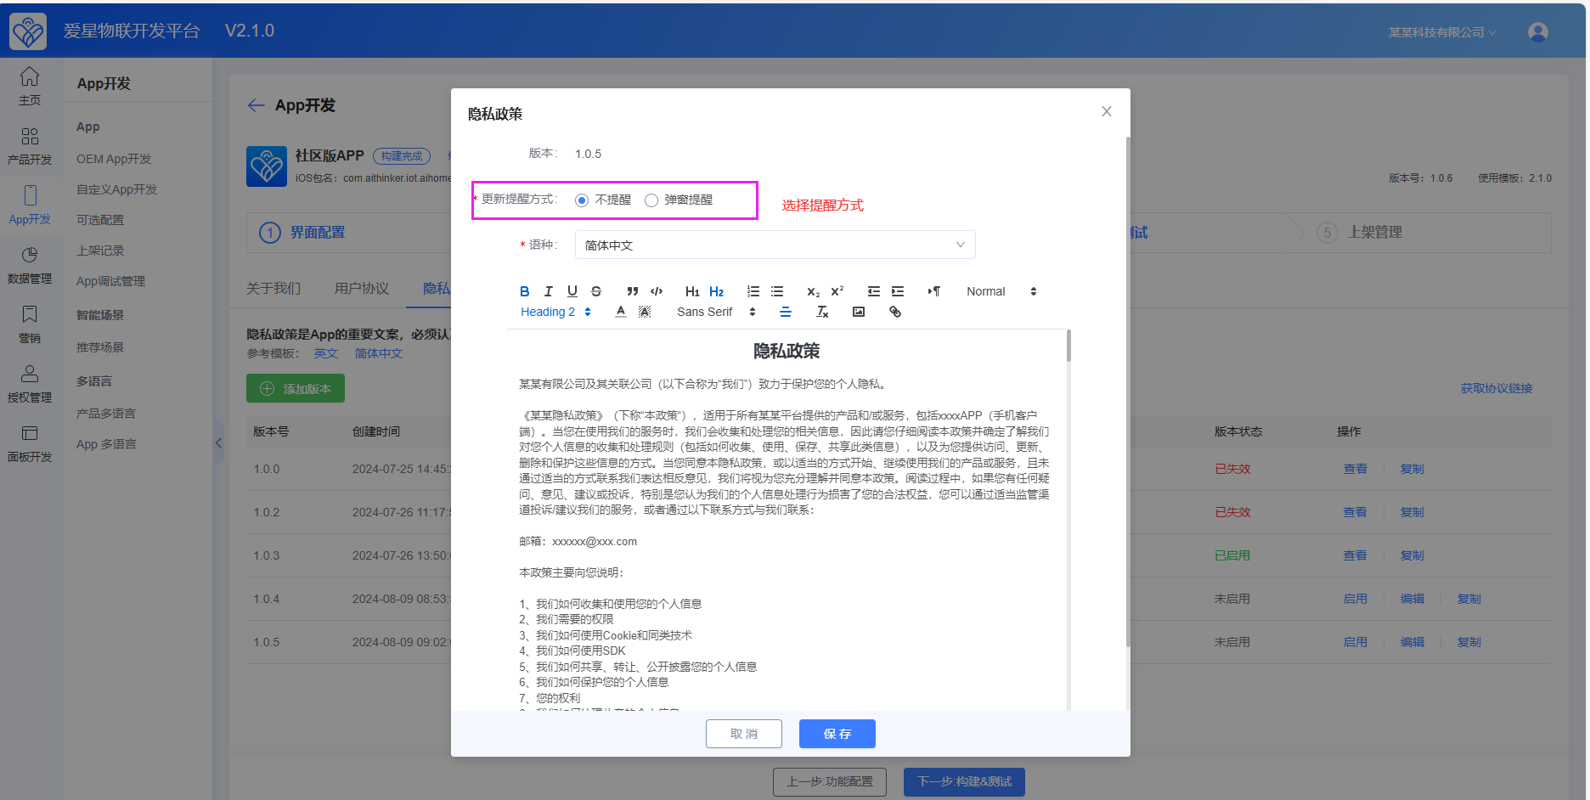Switch to the 关于我们 tab

(273, 288)
